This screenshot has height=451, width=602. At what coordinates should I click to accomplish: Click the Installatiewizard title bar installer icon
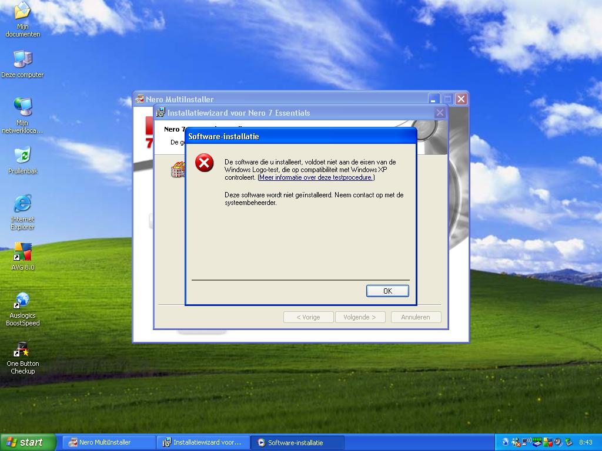click(160, 112)
